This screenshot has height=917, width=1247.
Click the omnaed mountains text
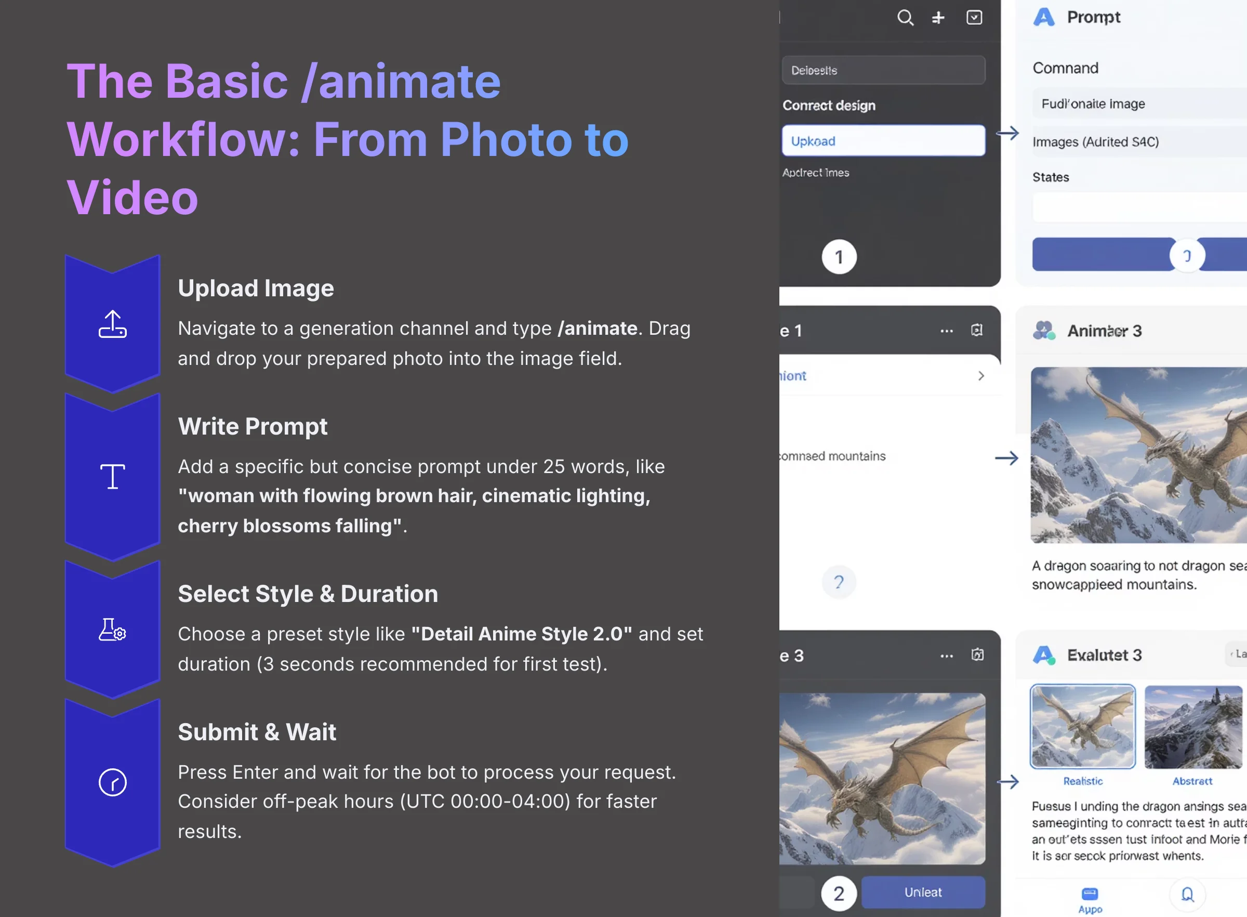point(832,456)
